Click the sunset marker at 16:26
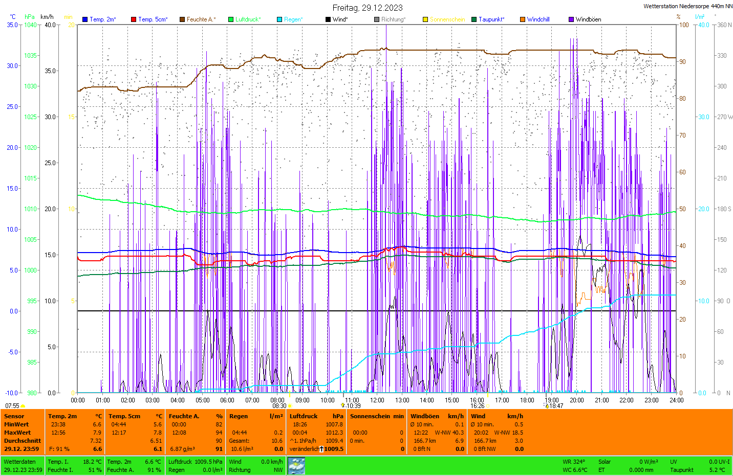This screenshot has height=476, width=733. pyautogui.click(x=487, y=406)
